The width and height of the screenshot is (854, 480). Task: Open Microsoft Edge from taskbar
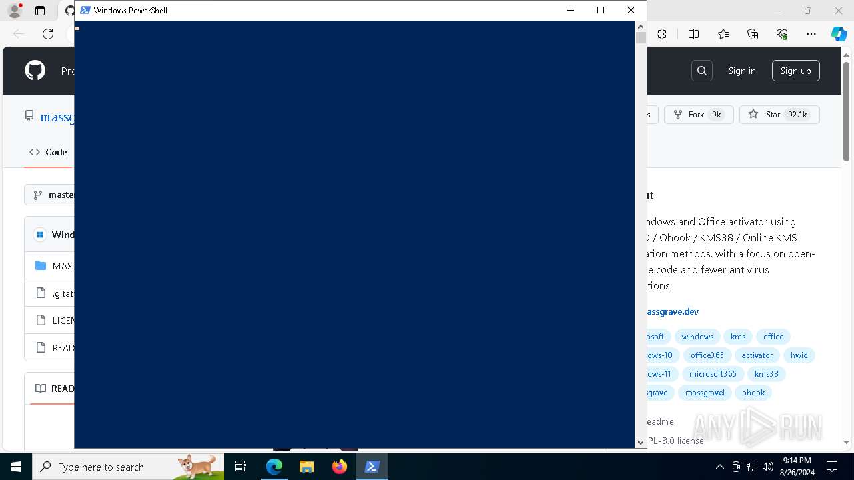[x=274, y=467]
